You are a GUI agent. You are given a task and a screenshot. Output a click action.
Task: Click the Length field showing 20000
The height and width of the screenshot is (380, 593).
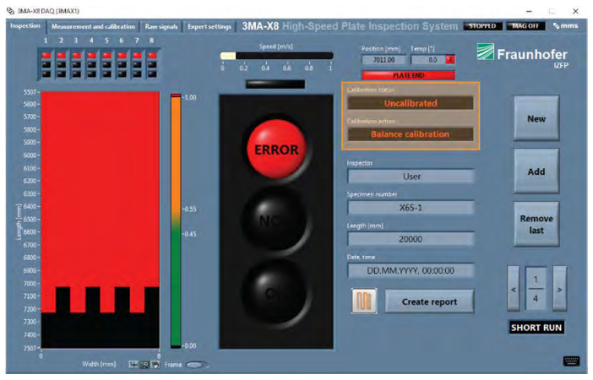(x=411, y=239)
